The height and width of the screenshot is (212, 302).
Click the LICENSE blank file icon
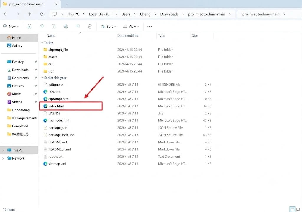coord(45,113)
